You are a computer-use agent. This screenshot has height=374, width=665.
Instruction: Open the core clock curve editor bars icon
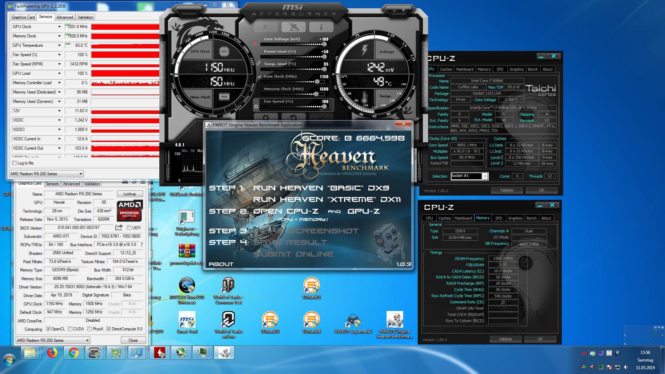(259, 77)
